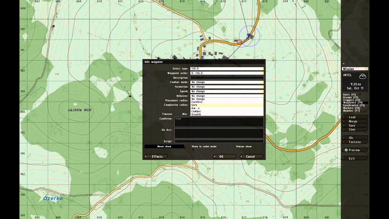Confirm the waypoint with OK

click(x=225, y=157)
